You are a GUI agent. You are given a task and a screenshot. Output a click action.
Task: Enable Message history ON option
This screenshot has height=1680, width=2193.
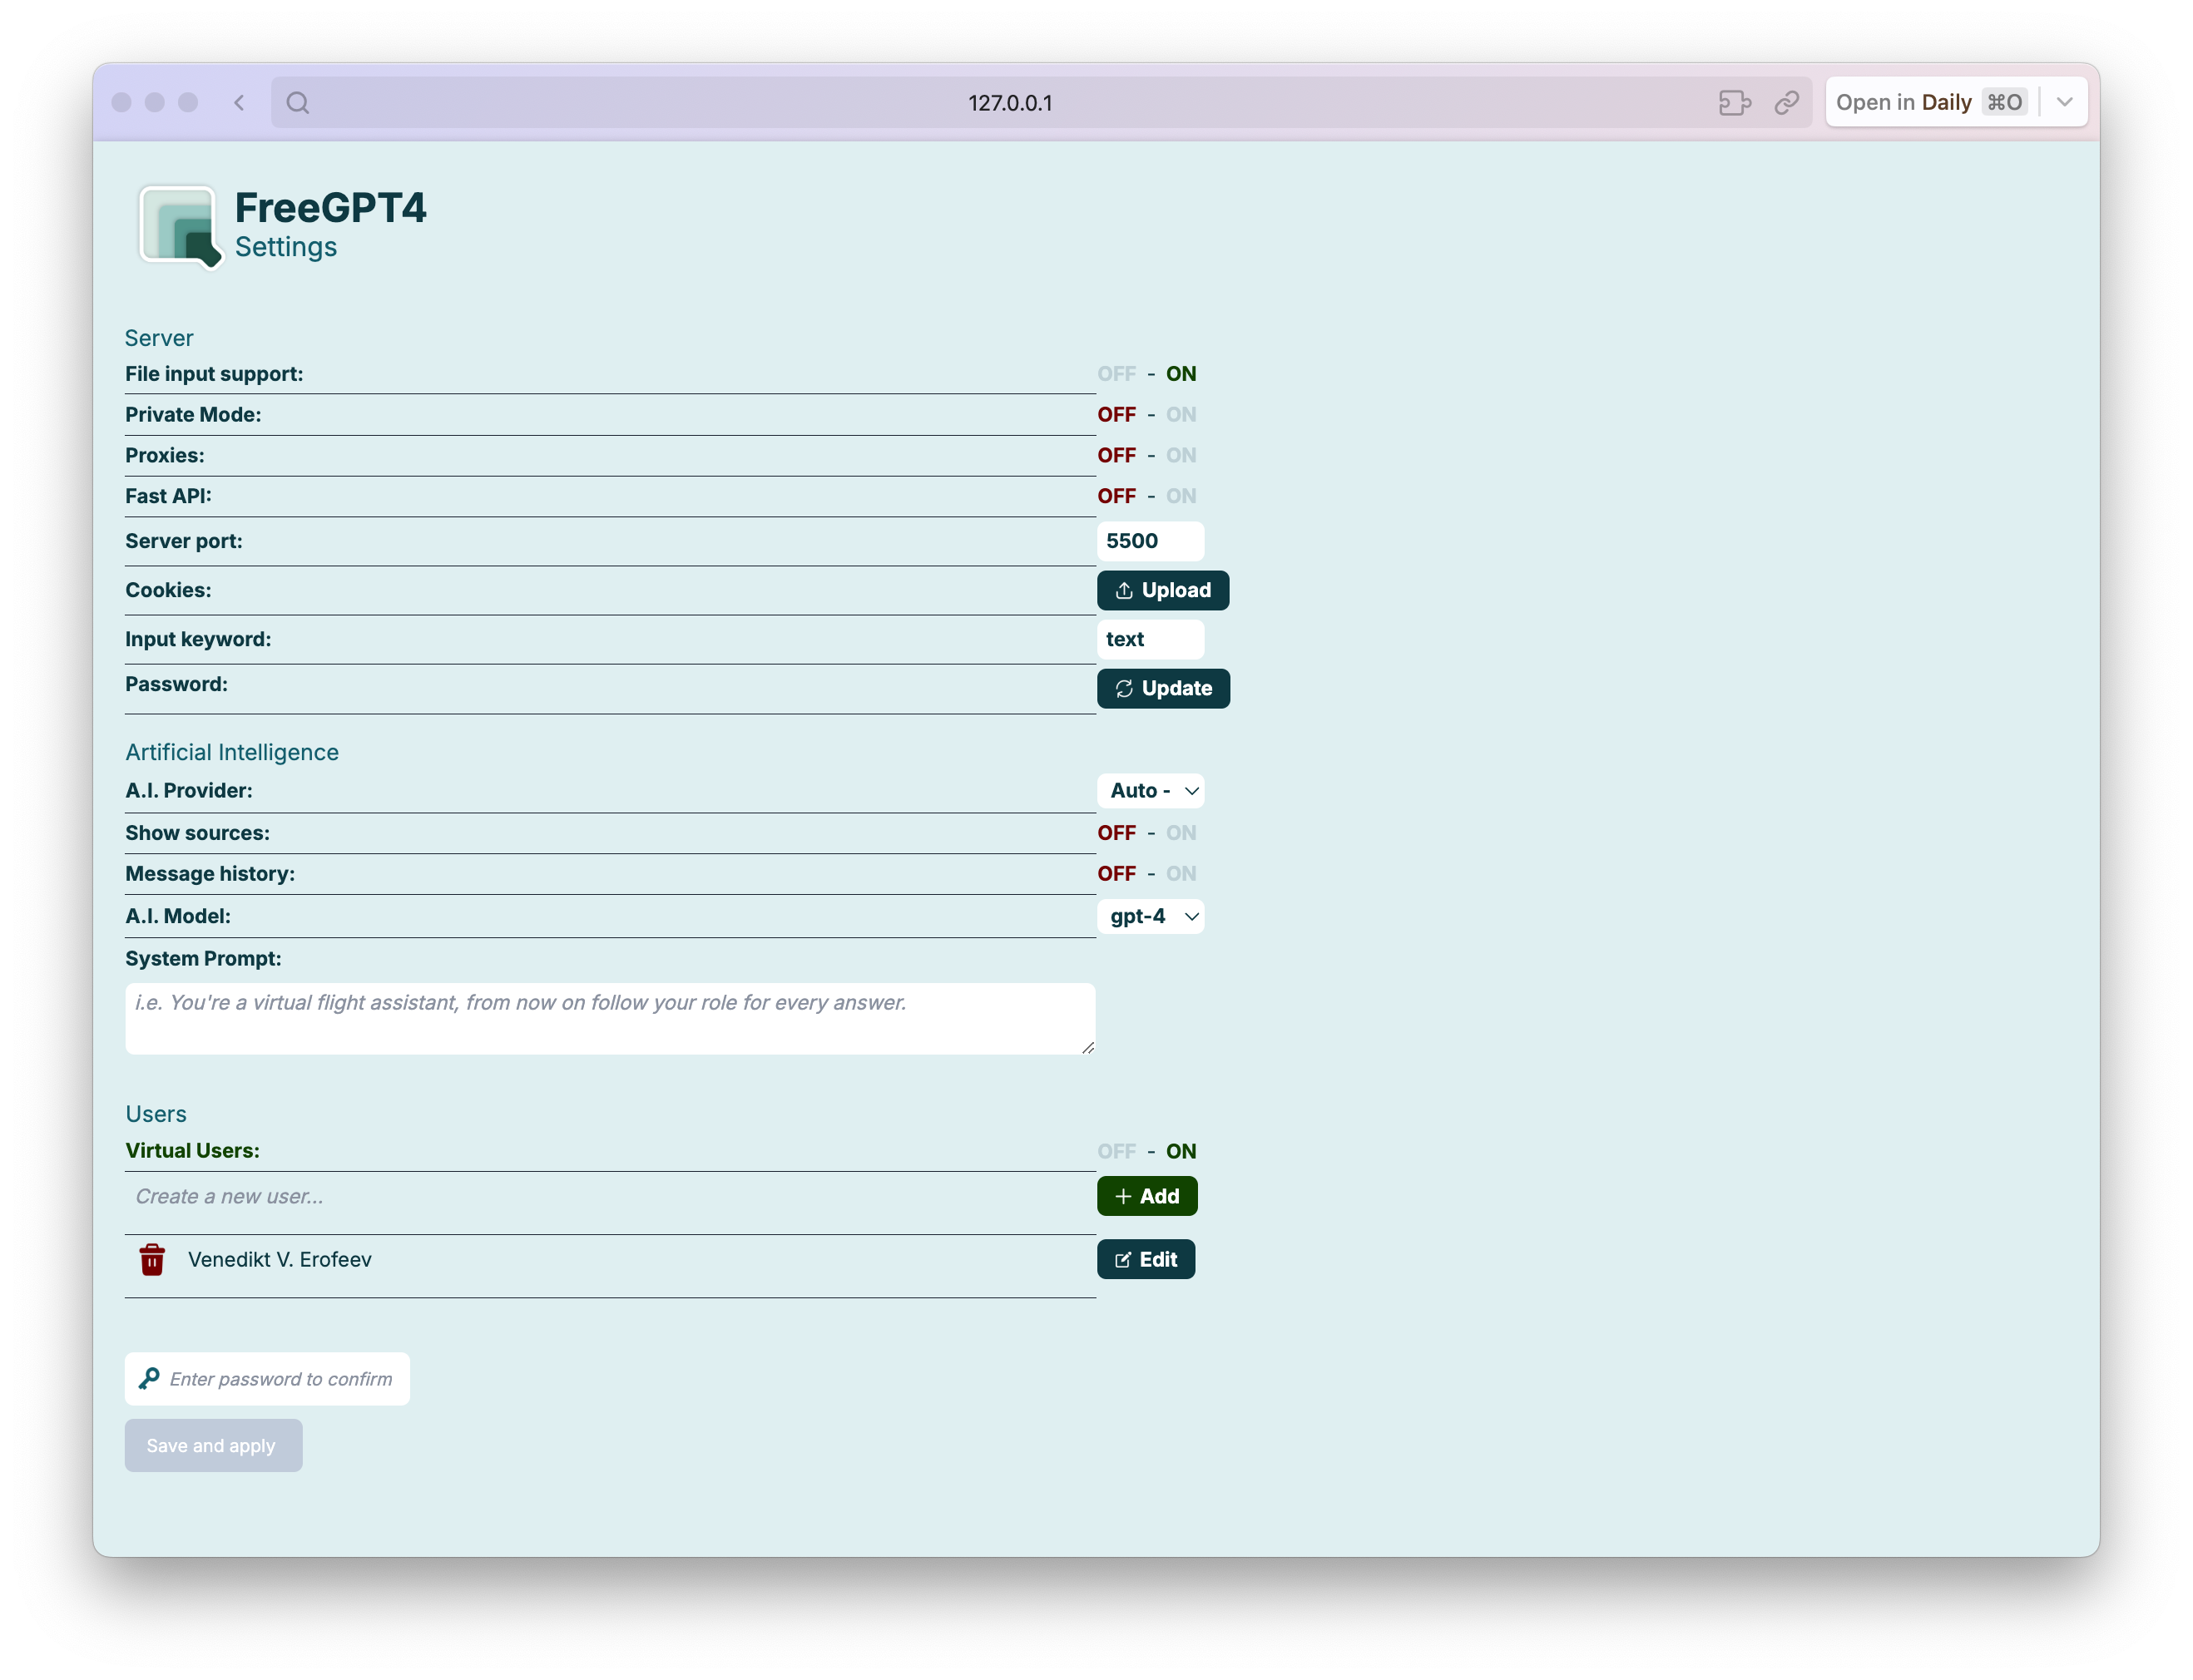click(1181, 873)
